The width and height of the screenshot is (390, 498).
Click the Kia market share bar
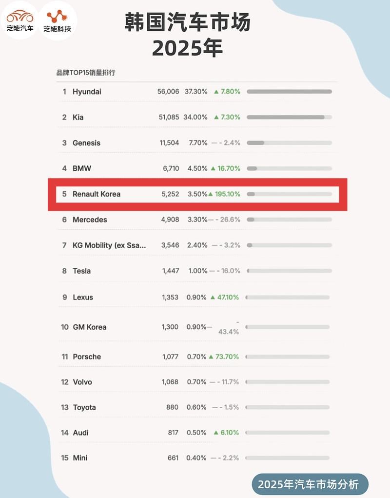[x=289, y=117]
